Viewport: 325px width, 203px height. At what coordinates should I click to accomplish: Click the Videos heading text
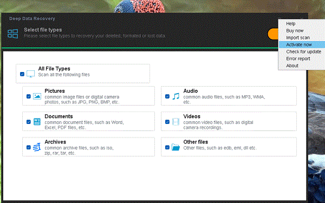coord(192,116)
